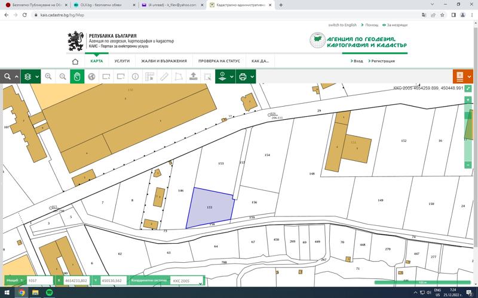Open Spotify from the taskbar

(x=49, y=293)
